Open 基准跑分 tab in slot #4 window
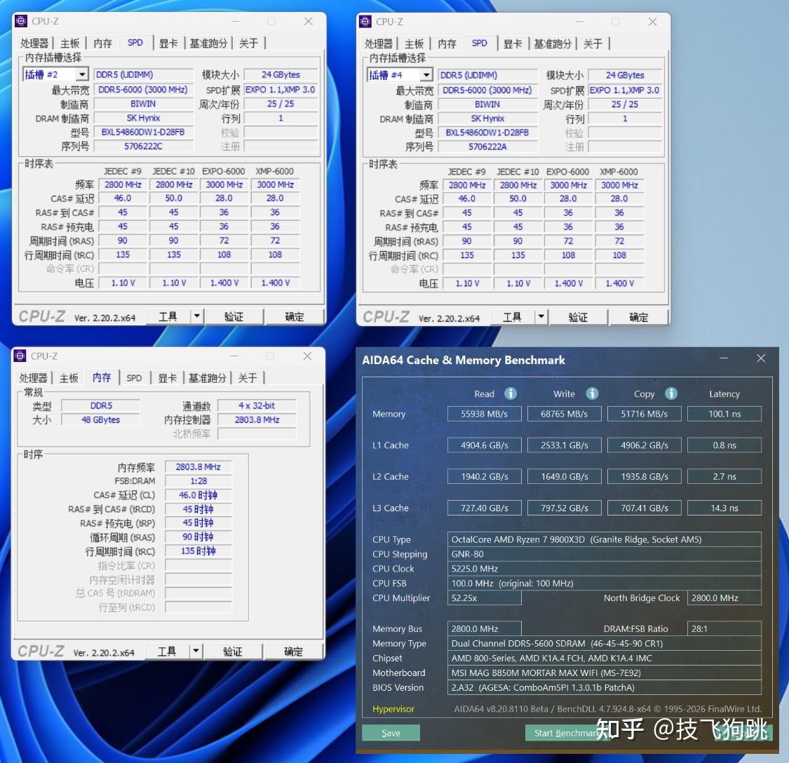This screenshot has width=789, height=763. point(553,43)
